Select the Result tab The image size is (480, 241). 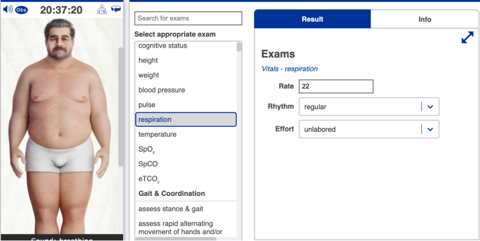312,19
